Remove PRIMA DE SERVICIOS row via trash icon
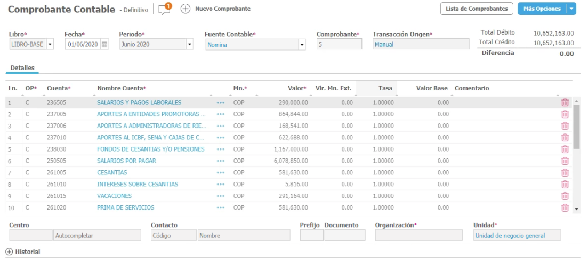The height and width of the screenshot is (259, 588). (x=565, y=208)
